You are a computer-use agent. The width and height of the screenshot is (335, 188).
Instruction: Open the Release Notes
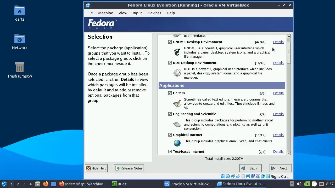(129, 168)
